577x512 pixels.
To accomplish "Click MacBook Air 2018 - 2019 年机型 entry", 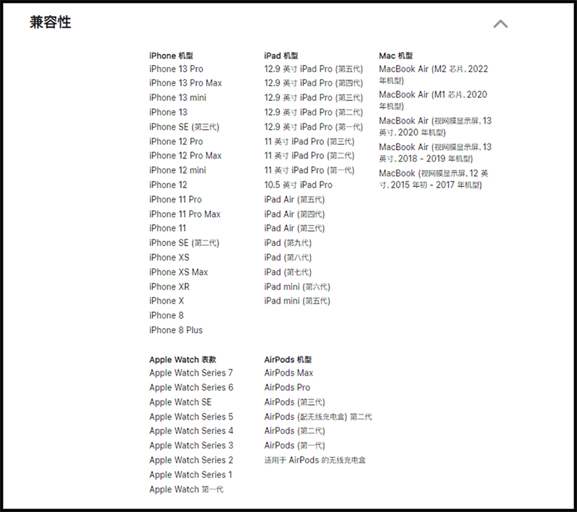I will (x=436, y=153).
